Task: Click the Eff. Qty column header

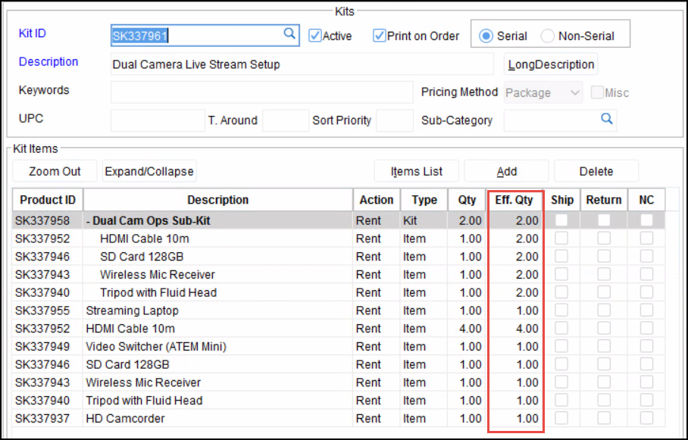Action: [x=514, y=200]
